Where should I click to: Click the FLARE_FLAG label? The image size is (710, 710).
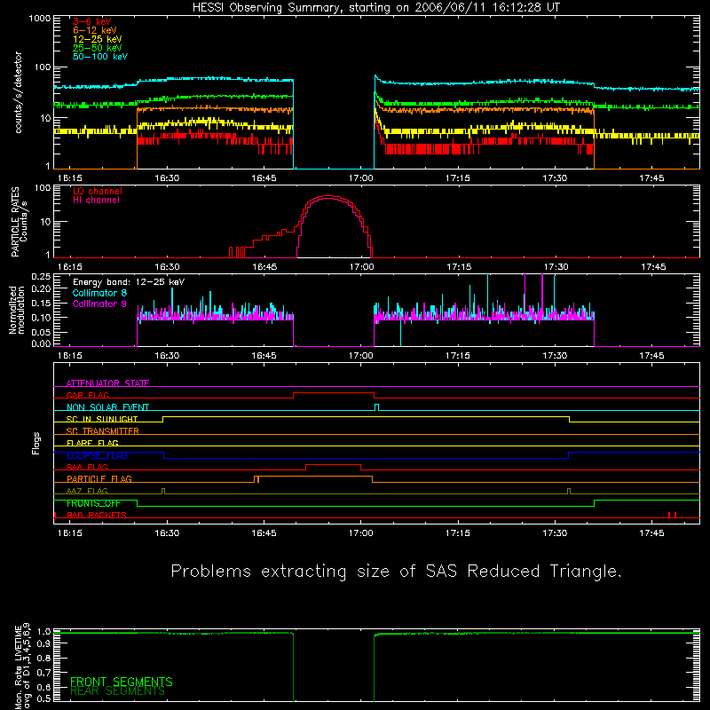pyautogui.click(x=92, y=443)
